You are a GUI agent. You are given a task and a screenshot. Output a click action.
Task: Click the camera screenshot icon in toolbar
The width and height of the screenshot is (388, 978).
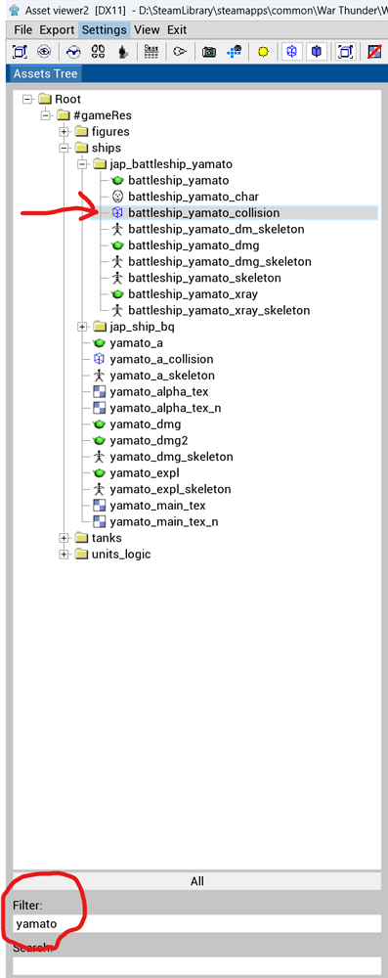click(x=209, y=53)
